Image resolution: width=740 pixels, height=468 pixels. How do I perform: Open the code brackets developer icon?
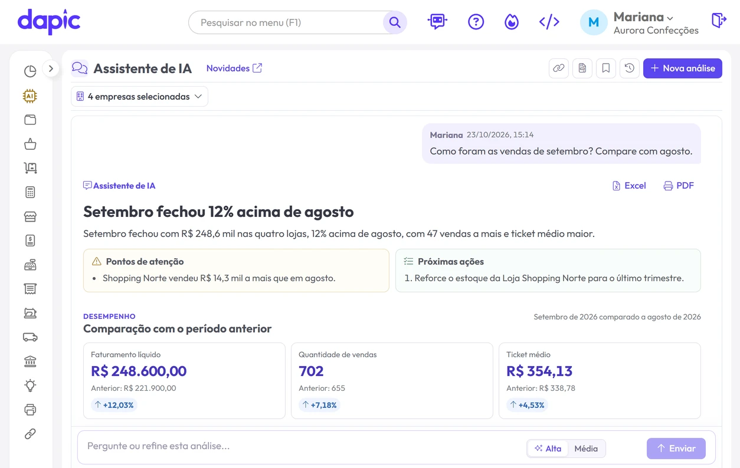[549, 22]
